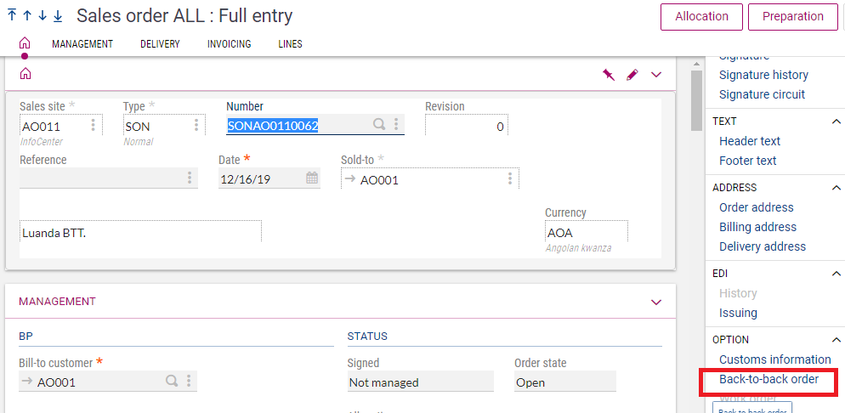Click the home icon in tab bar
Screen dimensions: 845x413
tap(25, 43)
